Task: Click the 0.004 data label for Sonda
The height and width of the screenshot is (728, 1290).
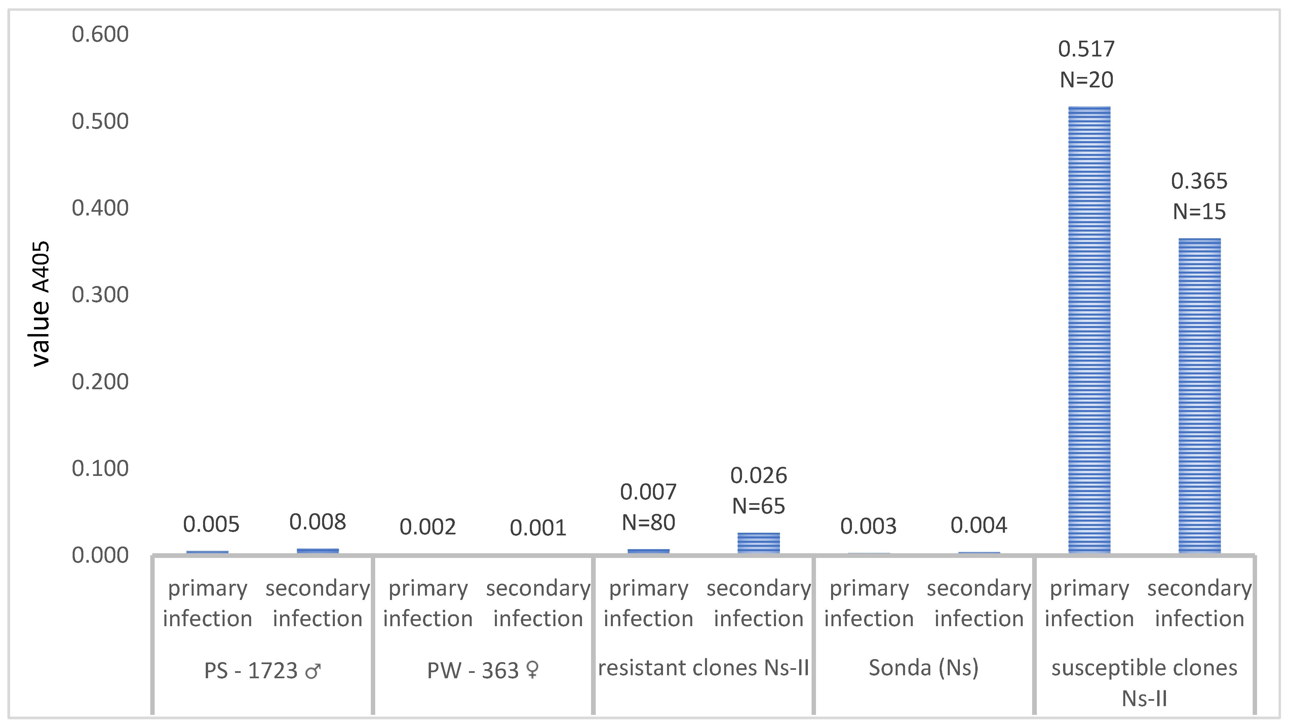Action: click(979, 525)
